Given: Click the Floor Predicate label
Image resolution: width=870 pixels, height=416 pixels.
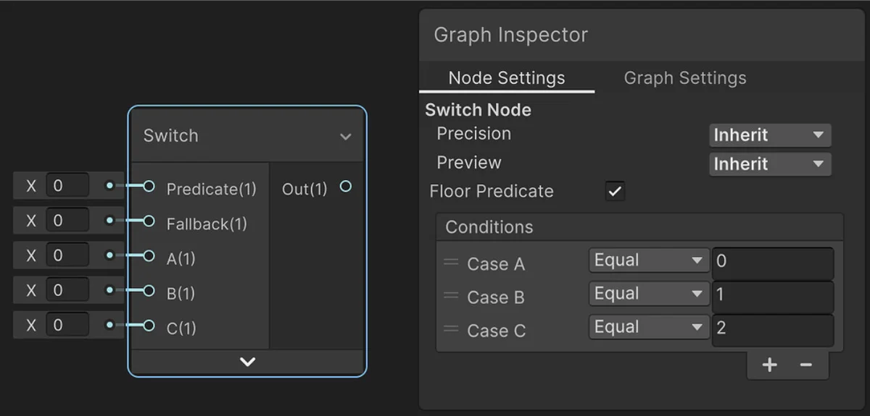Looking at the screenshot, I should coord(492,192).
